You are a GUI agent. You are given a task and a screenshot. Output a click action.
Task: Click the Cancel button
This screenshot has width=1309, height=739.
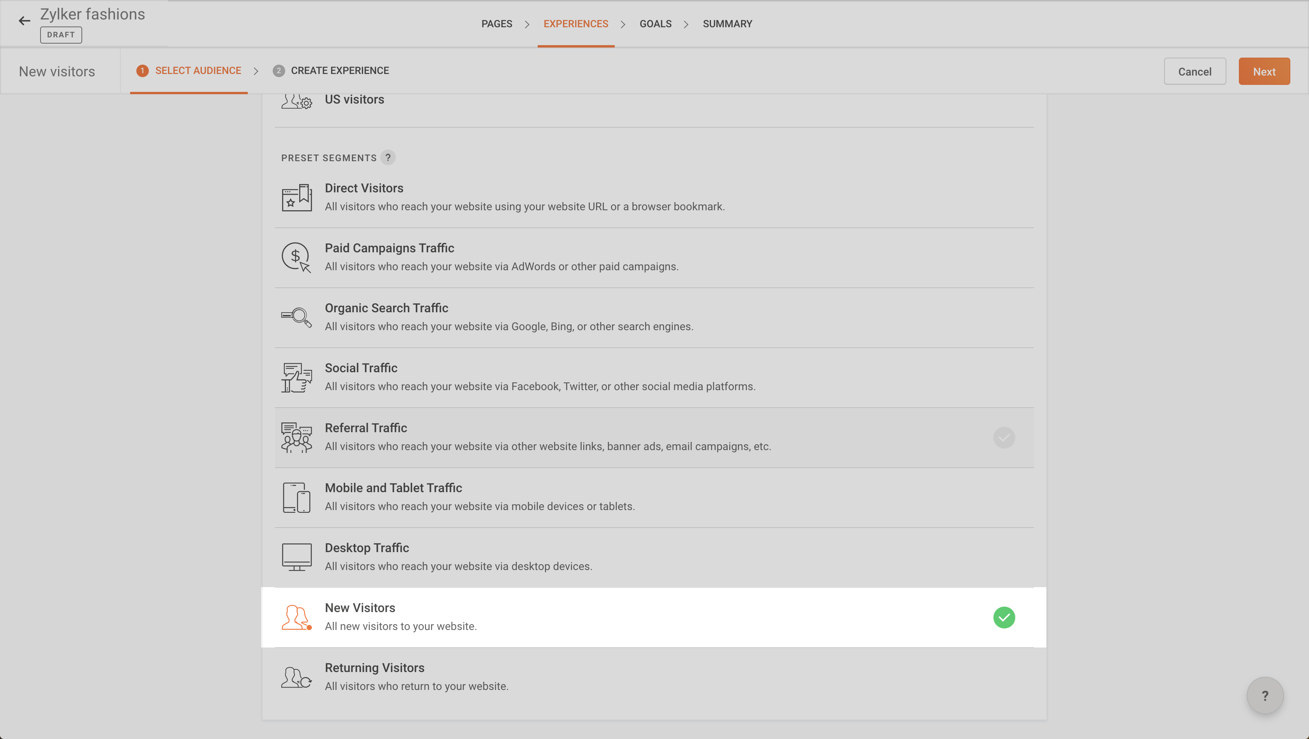[1195, 71]
